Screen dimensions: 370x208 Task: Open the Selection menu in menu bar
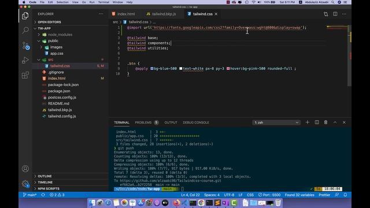[x=62, y=2]
